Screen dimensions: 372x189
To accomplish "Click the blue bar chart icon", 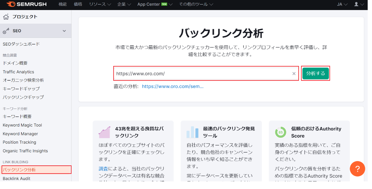I will [x=192, y=132].
